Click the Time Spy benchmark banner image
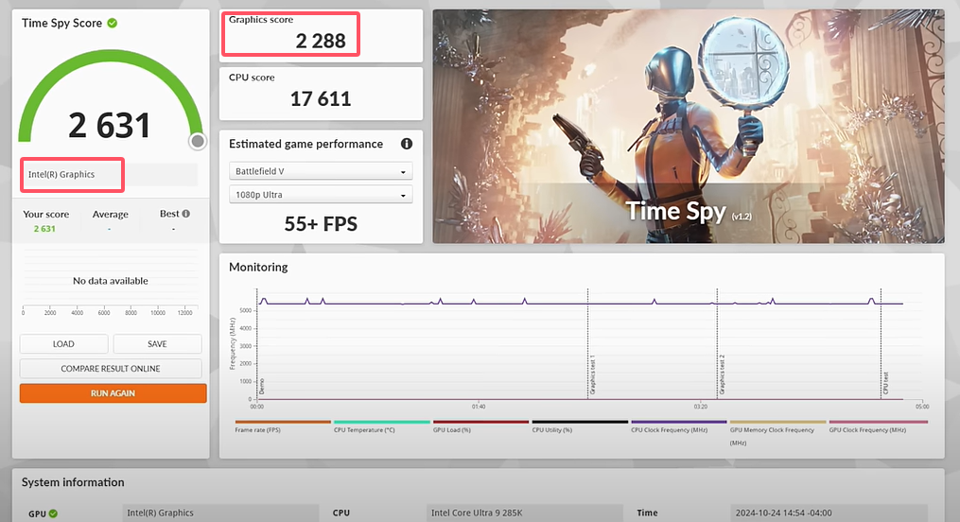The width and height of the screenshot is (960, 522). tap(688, 127)
